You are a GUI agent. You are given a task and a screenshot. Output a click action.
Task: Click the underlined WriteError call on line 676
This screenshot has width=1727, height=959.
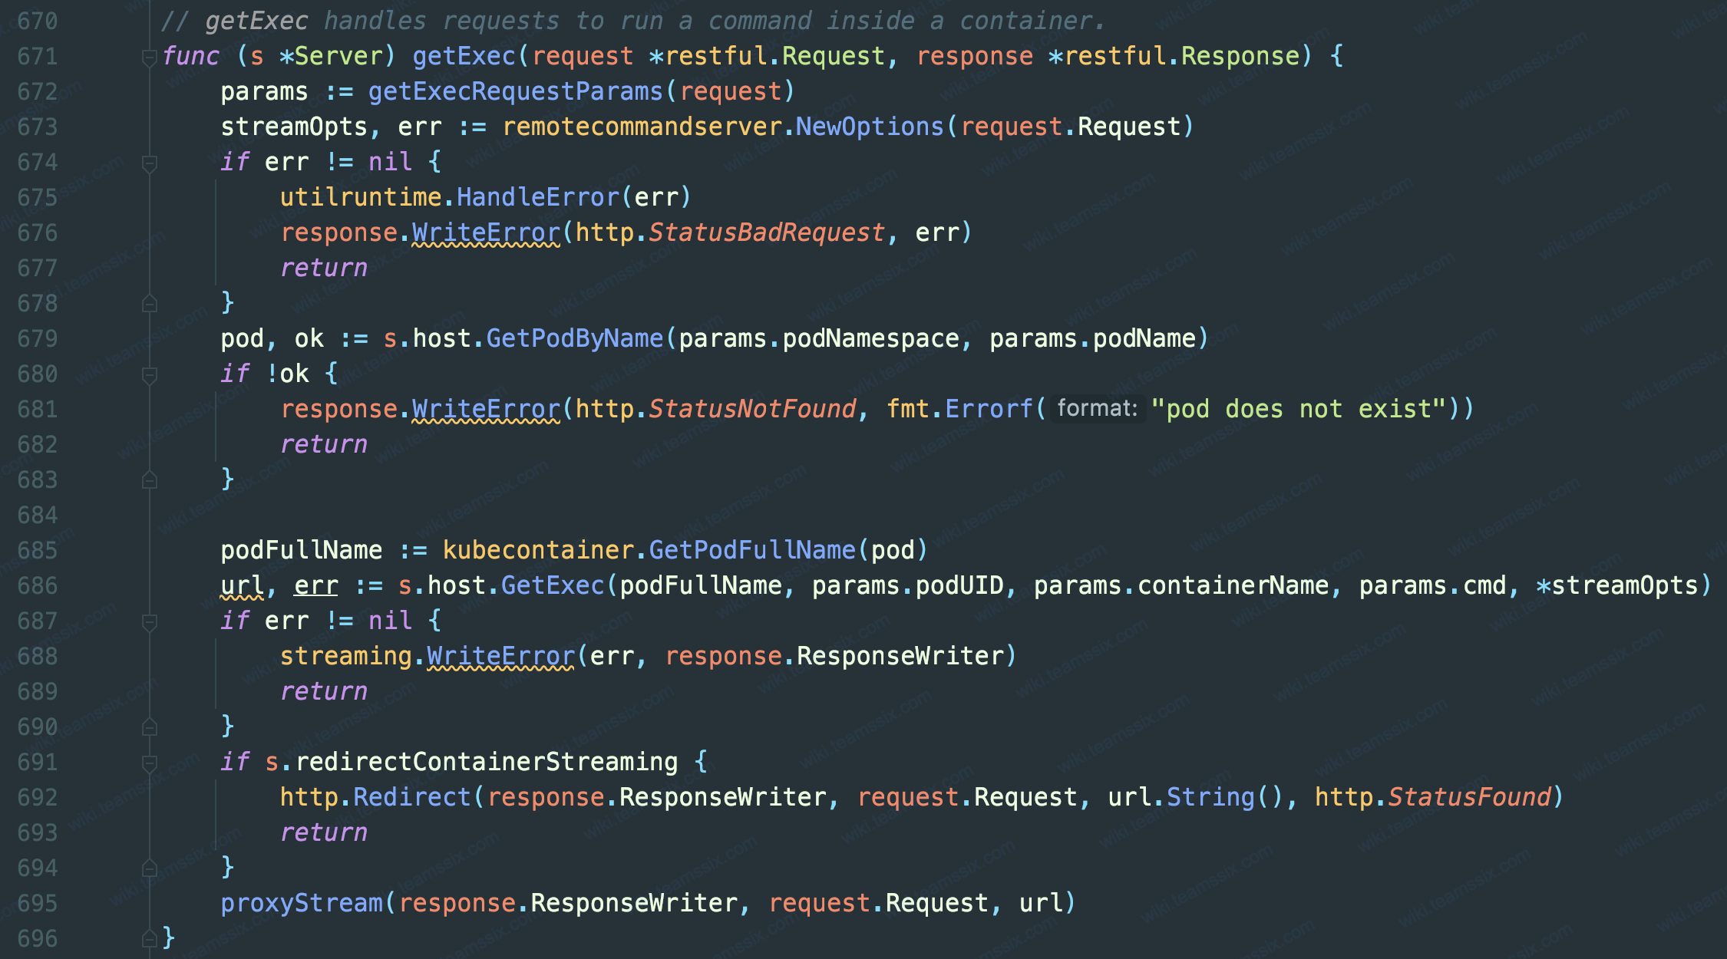[x=486, y=232]
